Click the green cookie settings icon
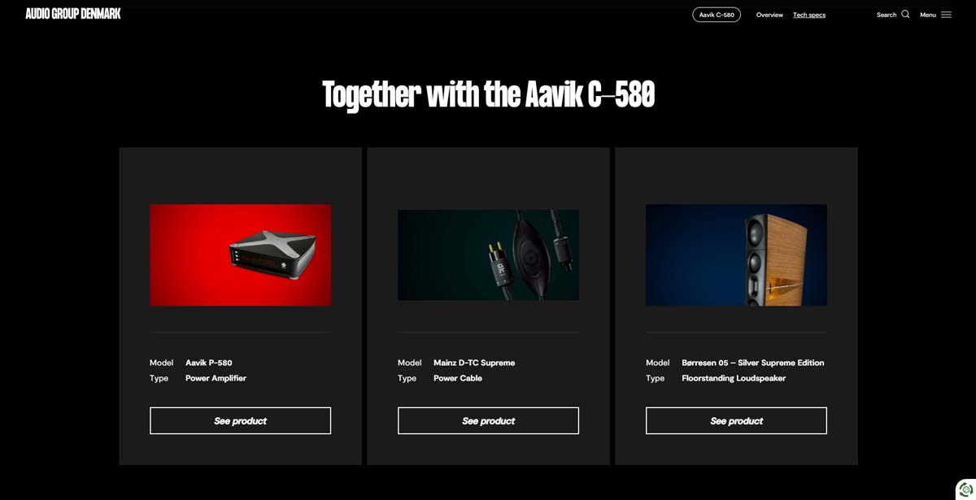Viewport: 976px width, 500px height. click(x=966, y=489)
